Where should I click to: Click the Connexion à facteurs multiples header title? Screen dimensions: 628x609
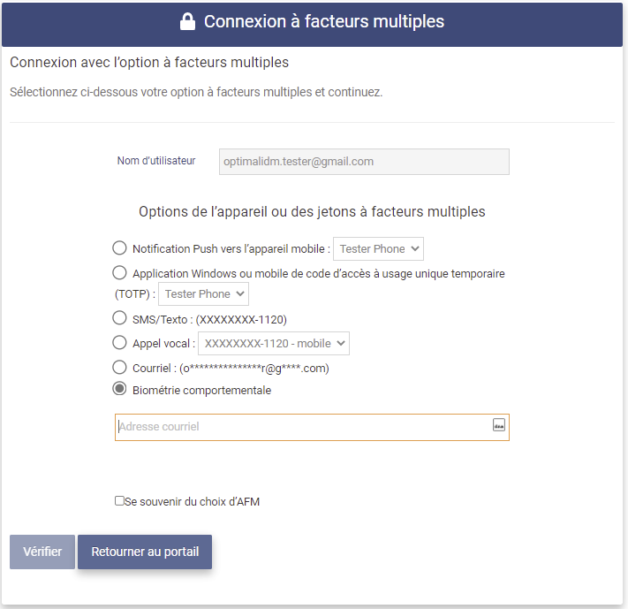pyautogui.click(x=323, y=22)
